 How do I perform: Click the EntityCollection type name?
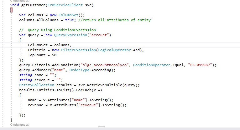pos(37,85)
